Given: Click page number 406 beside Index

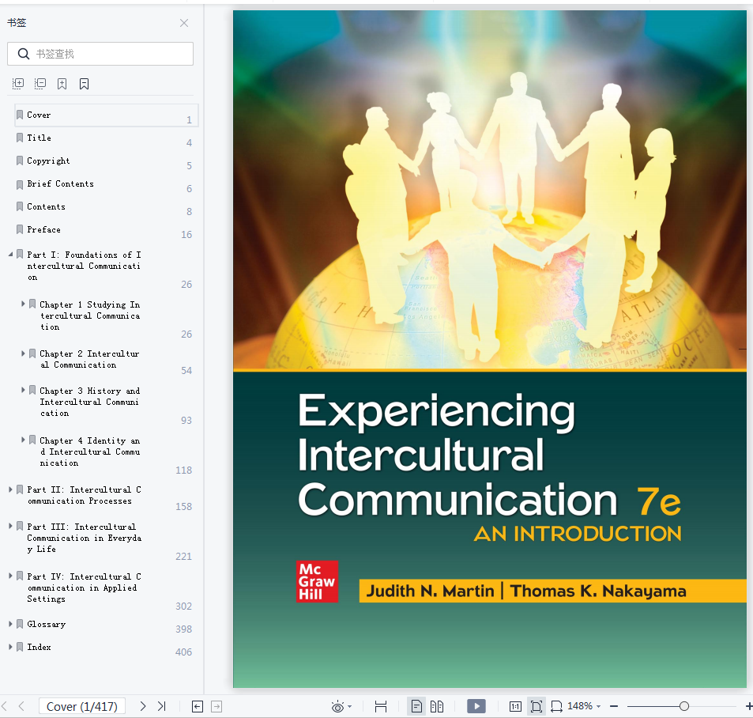Looking at the screenshot, I should pos(183,652).
